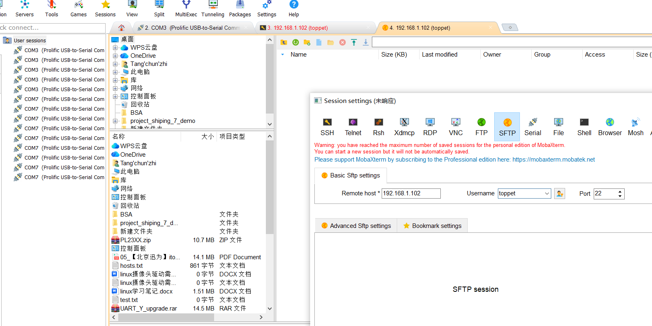Open the Tools toolbar item
652x326 pixels.
(x=51, y=9)
